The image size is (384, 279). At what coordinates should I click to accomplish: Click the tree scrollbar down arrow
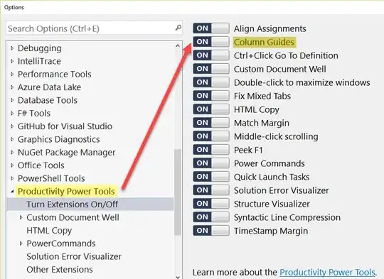tap(178, 277)
